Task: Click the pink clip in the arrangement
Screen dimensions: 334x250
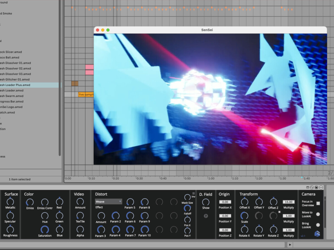Action: [89, 67]
